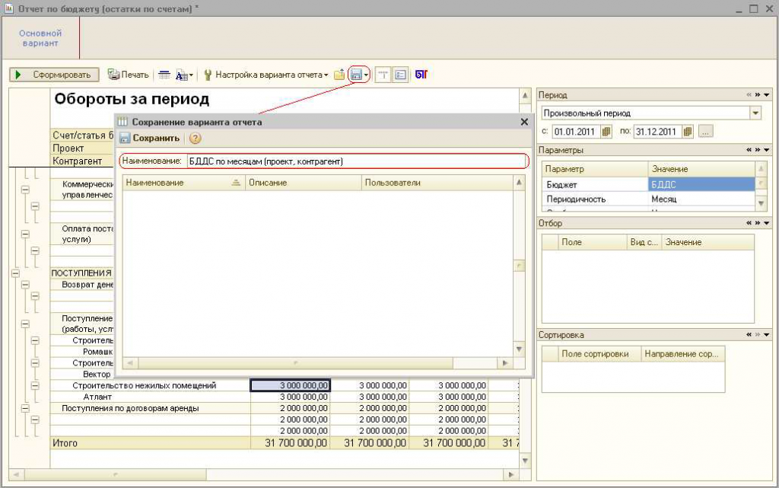Open the Сортировка panel options arrow

(767, 335)
